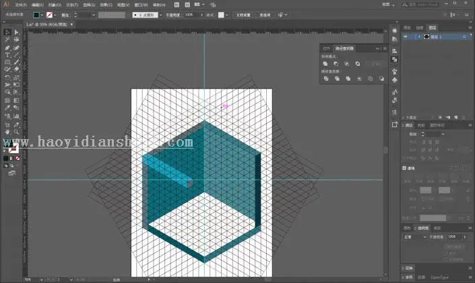This screenshot has width=475, height=283.
Task: Click Exclude shape mode in Pathfinder
Action: pyautogui.click(x=358, y=64)
